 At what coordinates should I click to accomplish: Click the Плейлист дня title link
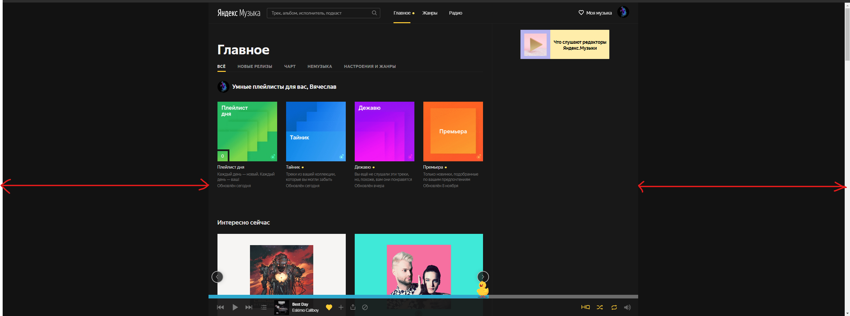pyautogui.click(x=231, y=167)
